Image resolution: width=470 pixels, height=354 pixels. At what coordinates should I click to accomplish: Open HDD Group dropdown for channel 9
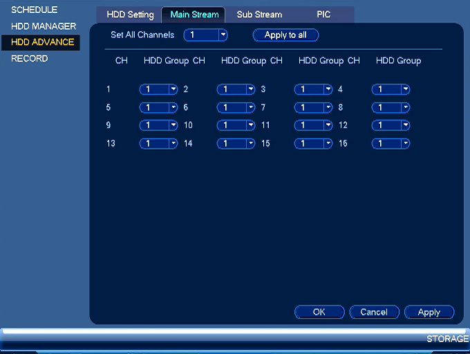(158, 125)
